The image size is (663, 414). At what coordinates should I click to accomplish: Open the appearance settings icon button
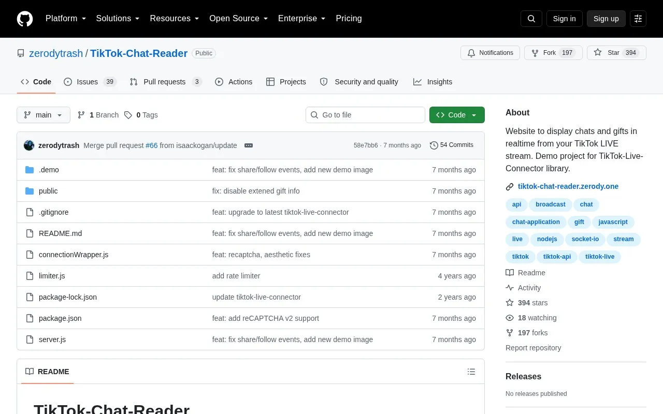[x=638, y=19]
